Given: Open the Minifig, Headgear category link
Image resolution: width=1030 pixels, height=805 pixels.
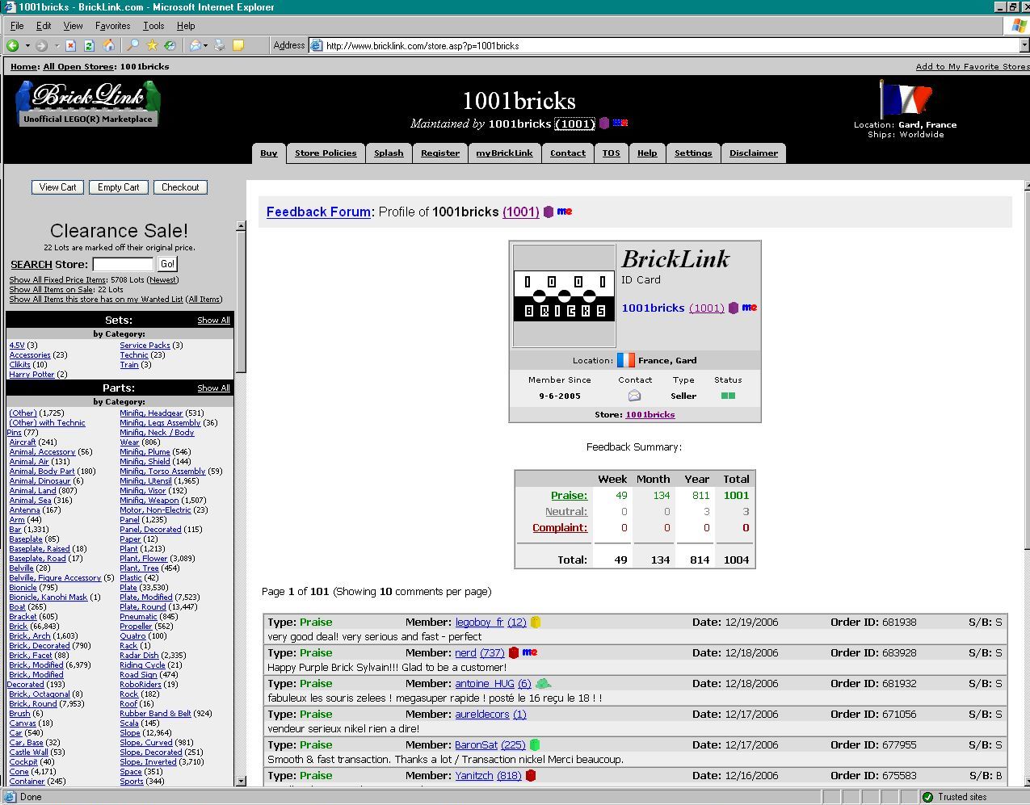Looking at the screenshot, I should [x=151, y=413].
